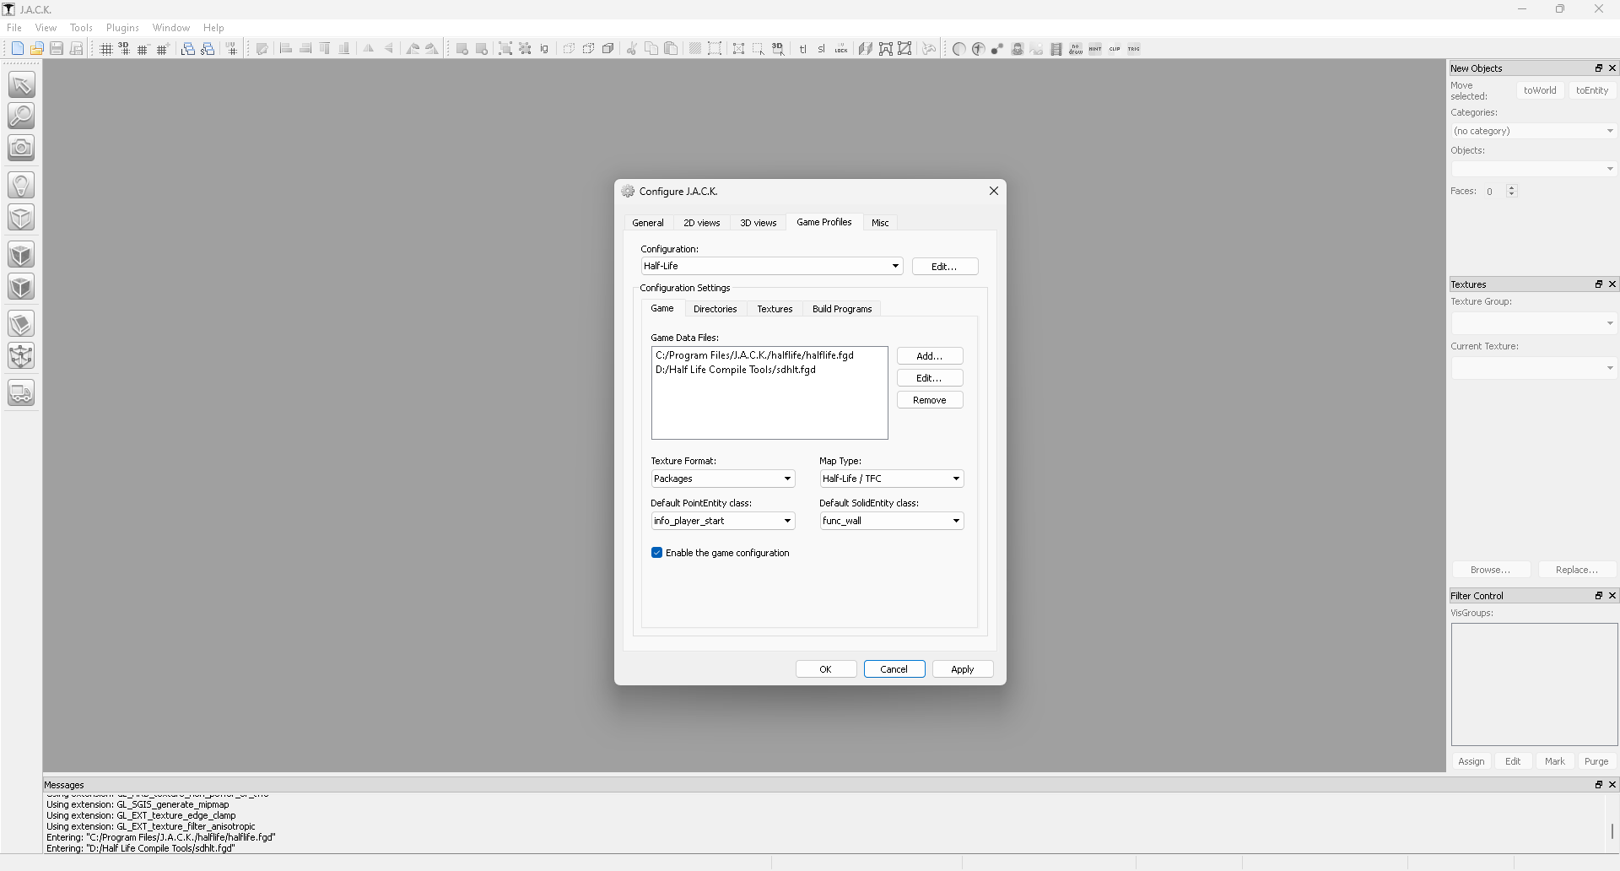
Task: Toggle scale lock (sl) in the toolbar
Action: [822, 49]
